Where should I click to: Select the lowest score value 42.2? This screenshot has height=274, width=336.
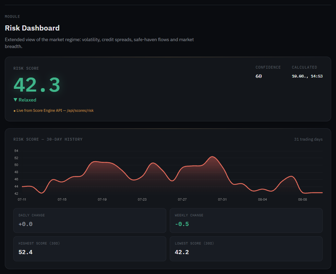click(x=182, y=252)
